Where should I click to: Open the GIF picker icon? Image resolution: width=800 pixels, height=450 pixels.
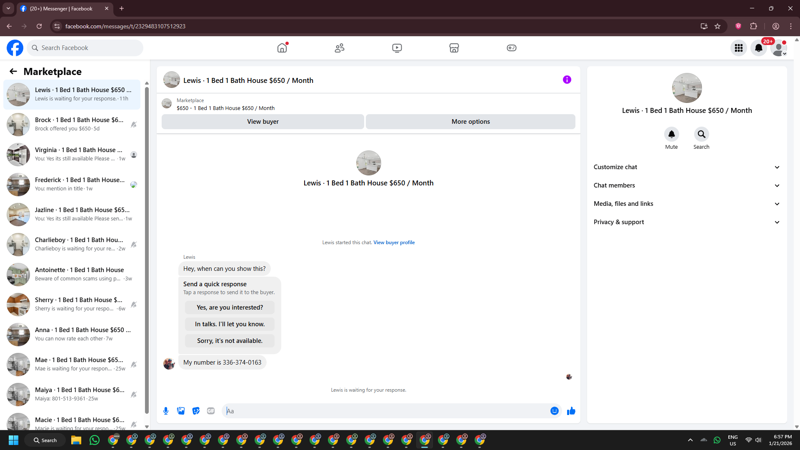click(211, 411)
